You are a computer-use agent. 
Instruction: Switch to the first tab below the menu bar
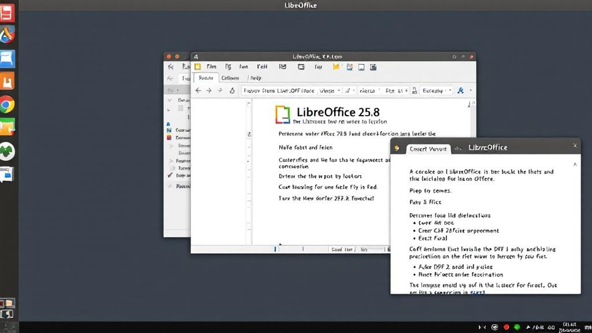[x=206, y=78]
